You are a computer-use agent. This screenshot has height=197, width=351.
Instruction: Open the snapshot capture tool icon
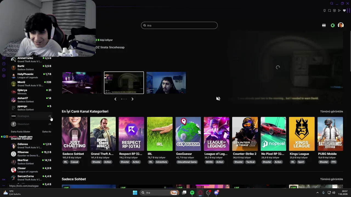[329, 11]
